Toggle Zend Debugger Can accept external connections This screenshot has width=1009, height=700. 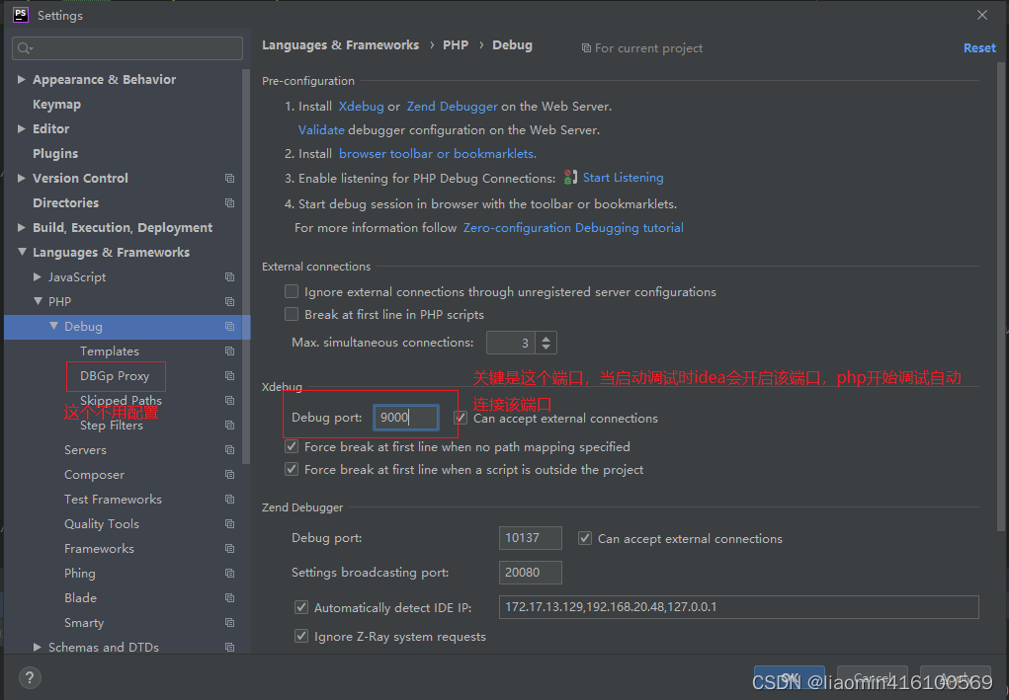(584, 538)
